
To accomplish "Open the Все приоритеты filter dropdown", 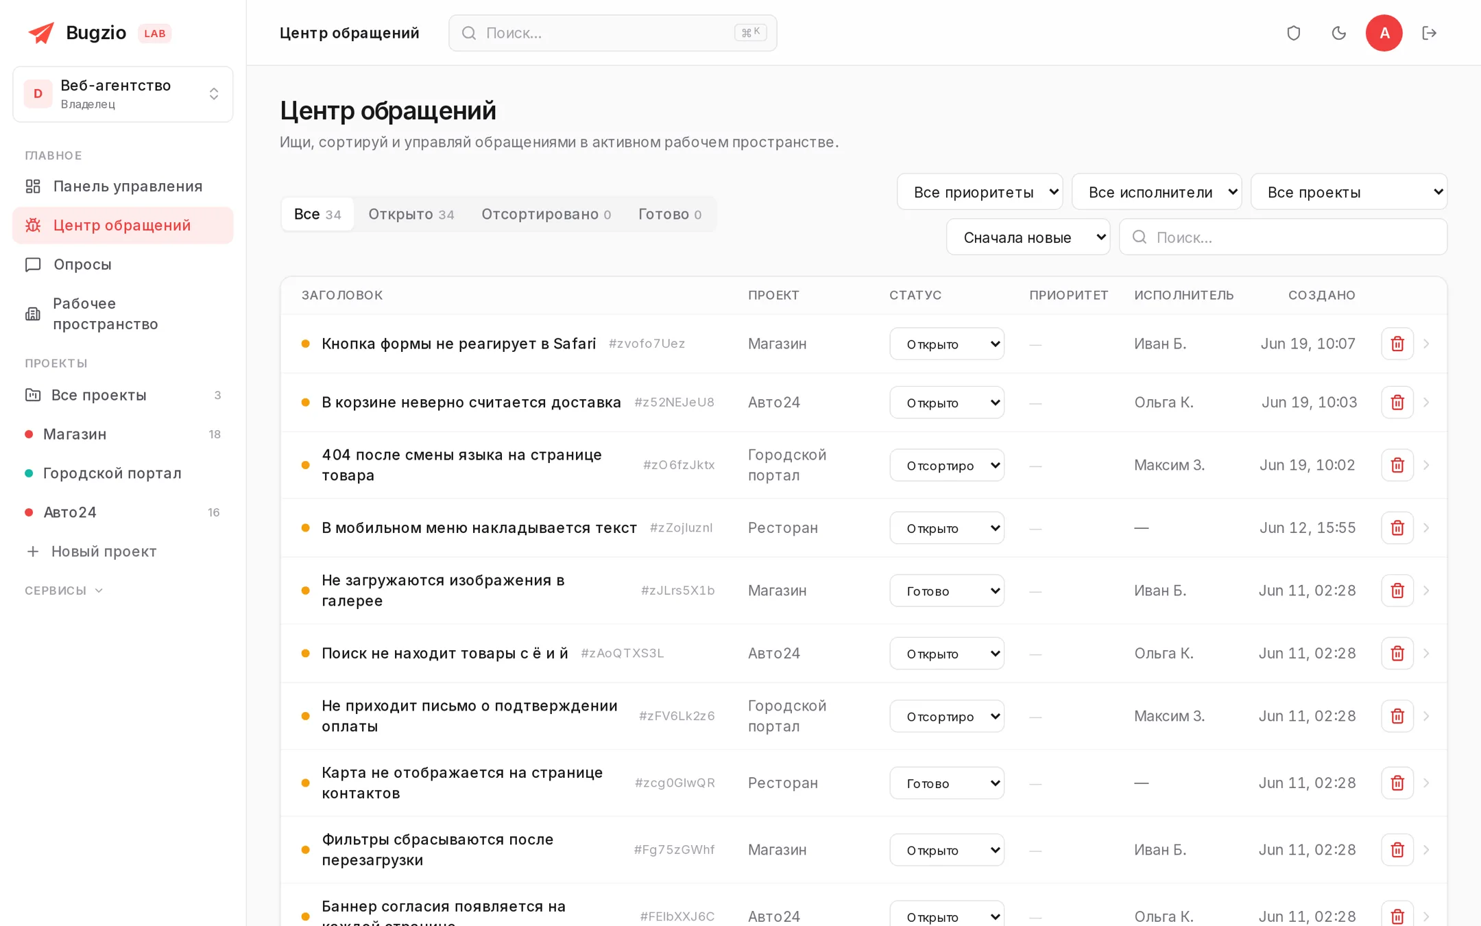I will (979, 192).
